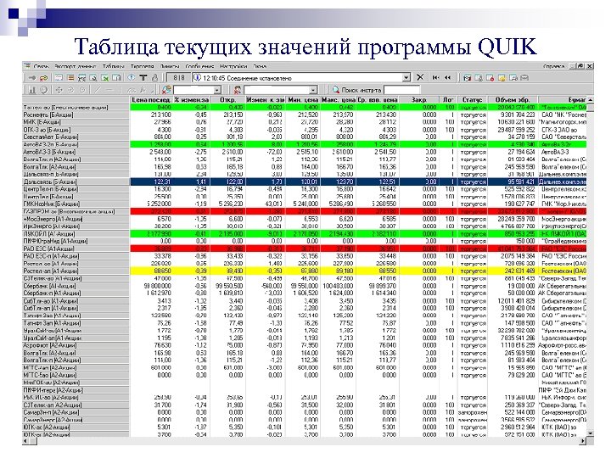Select the СевстальАвт [Б-Акции] row
Image resolution: width=611 pixels, height=458 pixels.
click(x=305, y=137)
